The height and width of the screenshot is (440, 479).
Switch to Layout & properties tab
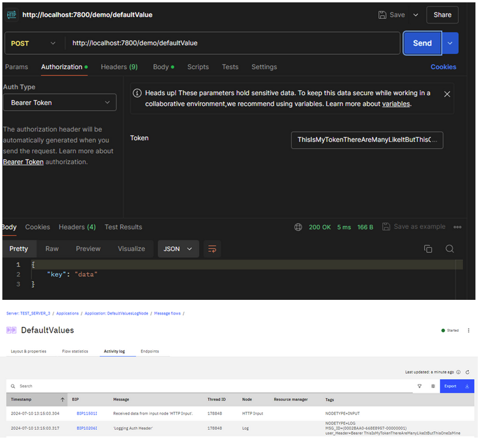tap(28, 351)
